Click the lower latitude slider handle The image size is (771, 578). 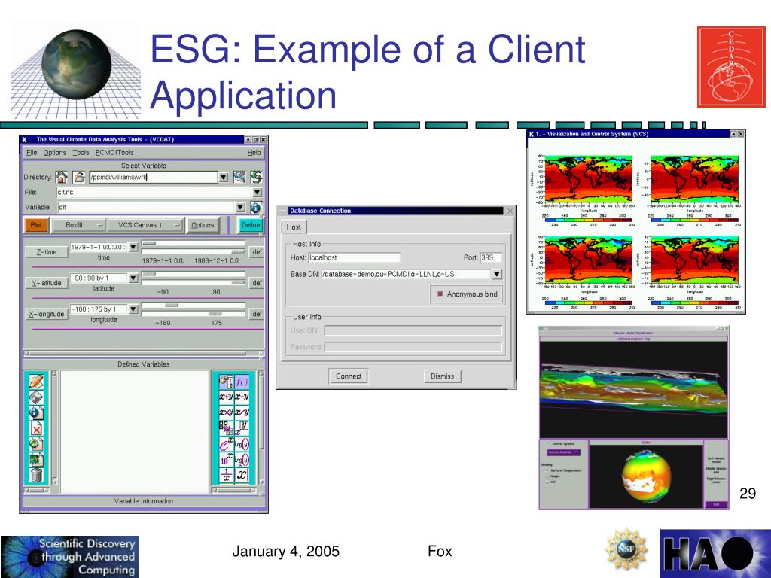(x=238, y=283)
